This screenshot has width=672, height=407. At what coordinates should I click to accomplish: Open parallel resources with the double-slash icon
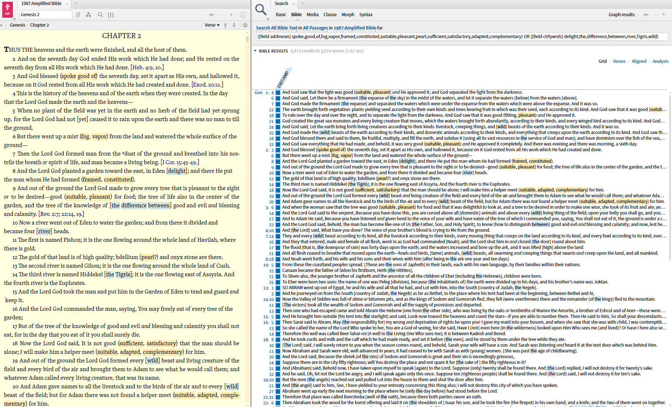[x=78, y=15]
